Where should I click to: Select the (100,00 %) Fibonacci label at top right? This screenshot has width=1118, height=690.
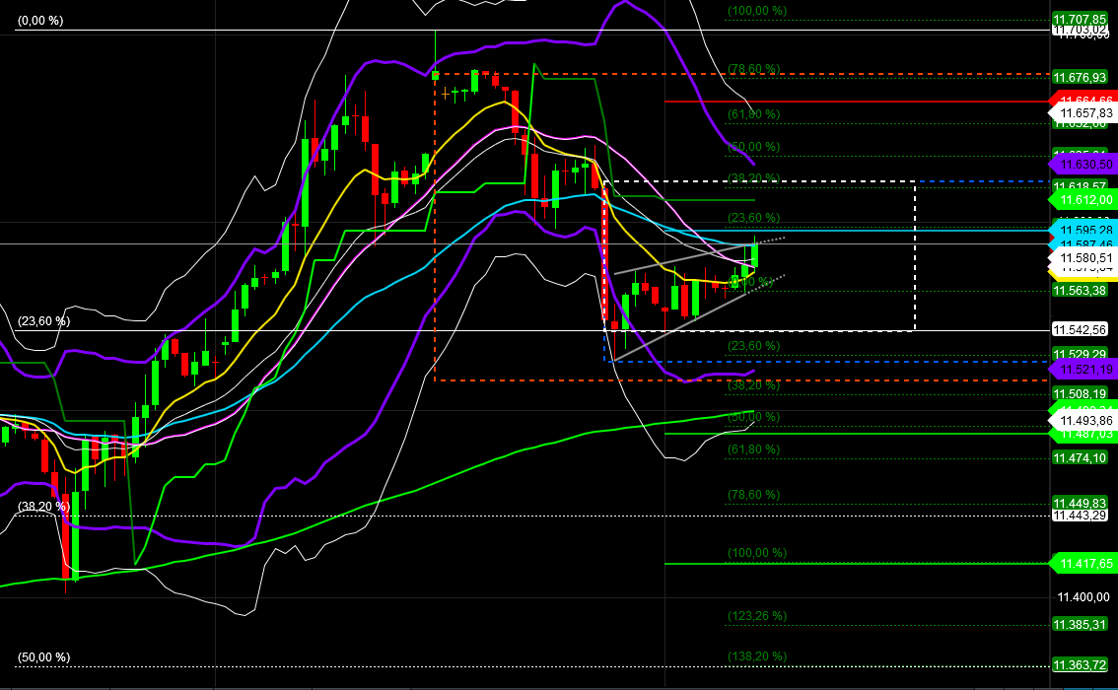pos(756,12)
